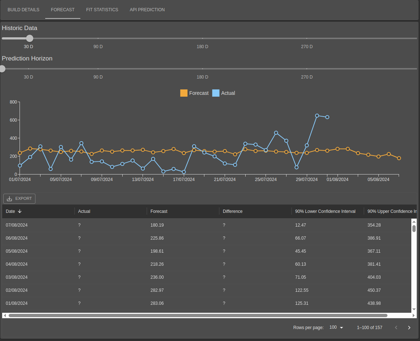This screenshot has width=420, height=341.
Task: Set Historic Data slider to 270 D
Action: (307, 38)
